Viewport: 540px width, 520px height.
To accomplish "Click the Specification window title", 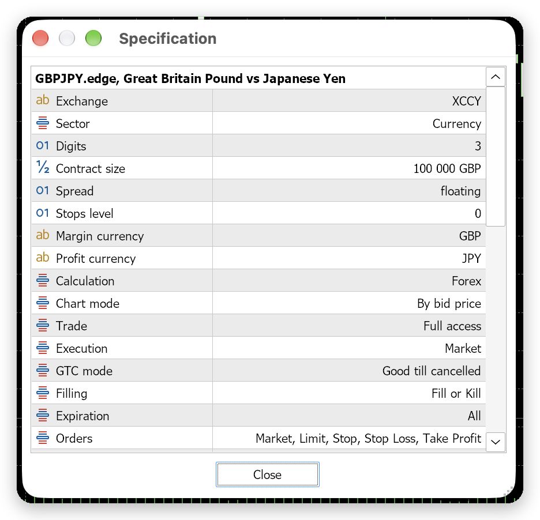I will point(168,39).
